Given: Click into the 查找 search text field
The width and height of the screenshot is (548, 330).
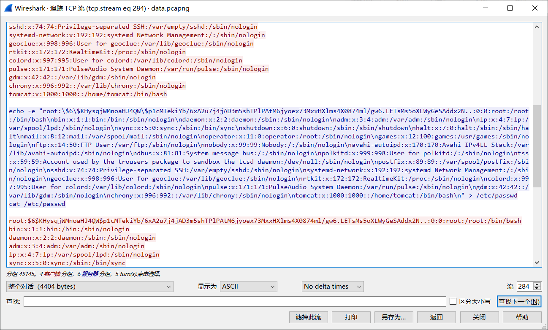Looking at the screenshot, I should point(235,301).
